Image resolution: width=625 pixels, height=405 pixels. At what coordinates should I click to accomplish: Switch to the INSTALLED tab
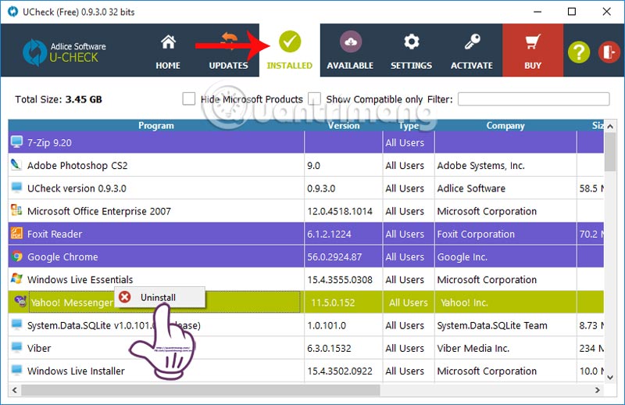pyautogui.click(x=289, y=51)
